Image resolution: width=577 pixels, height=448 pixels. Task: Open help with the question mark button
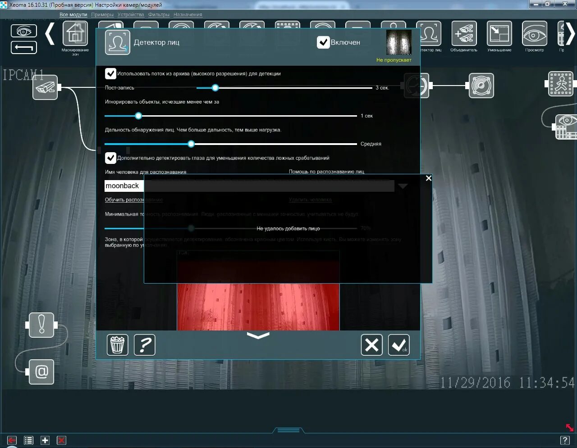tap(145, 345)
